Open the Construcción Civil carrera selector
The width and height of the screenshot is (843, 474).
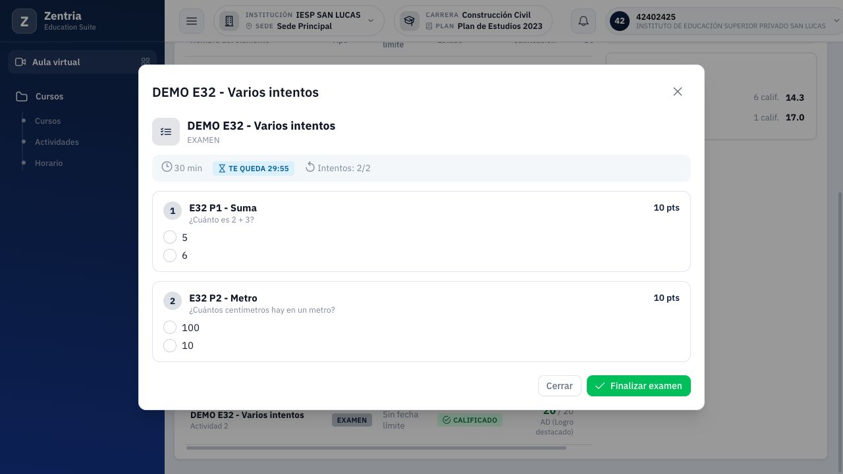click(473, 21)
